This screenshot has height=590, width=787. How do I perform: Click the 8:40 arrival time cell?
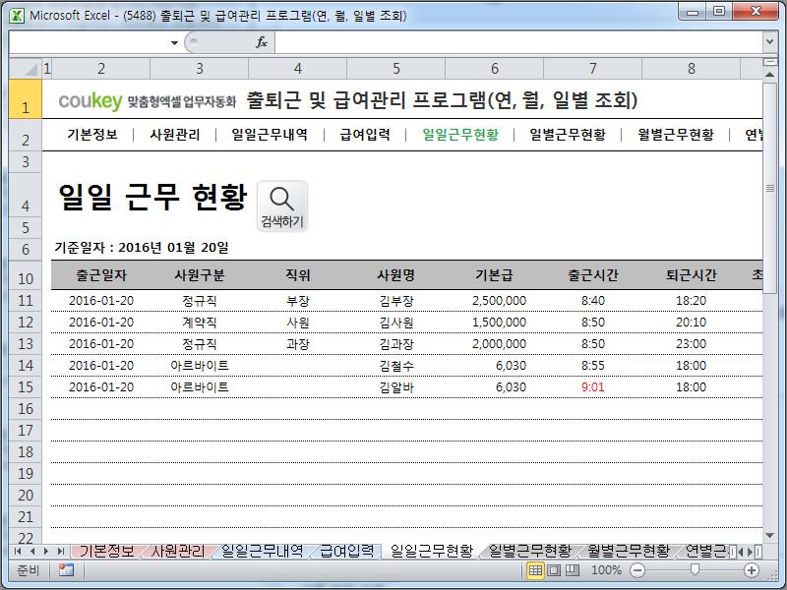pyautogui.click(x=593, y=301)
